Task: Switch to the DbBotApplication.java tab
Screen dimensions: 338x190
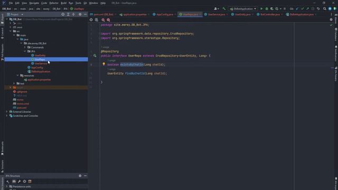Action: coord(301,14)
